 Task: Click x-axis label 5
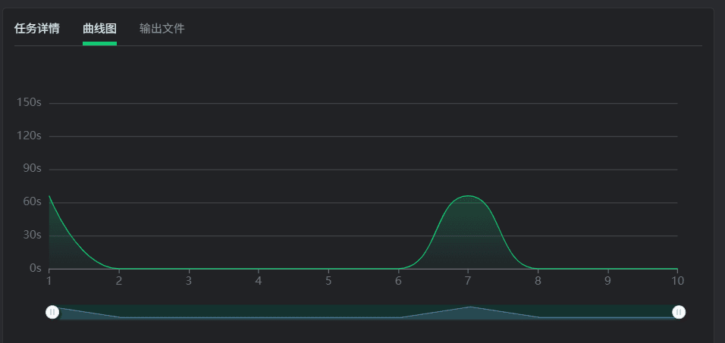328,281
